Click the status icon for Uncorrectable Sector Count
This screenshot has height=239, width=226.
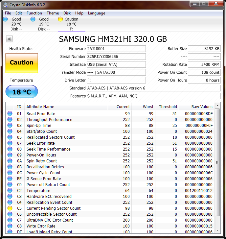[10, 214]
